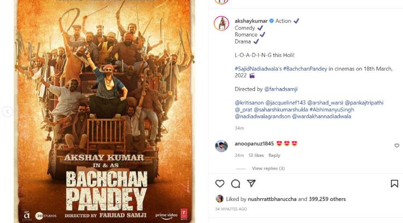Open the comment bubble icon
The width and height of the screenshot is (403, 223).
pyautogui.click(x=235, y=183)
